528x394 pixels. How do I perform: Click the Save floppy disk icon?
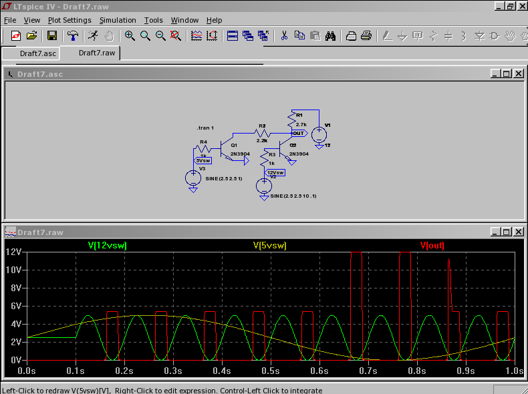coord(51,36)
